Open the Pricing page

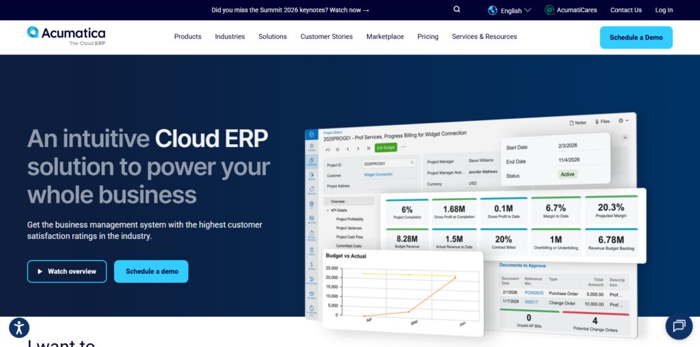tap(428, 37)
